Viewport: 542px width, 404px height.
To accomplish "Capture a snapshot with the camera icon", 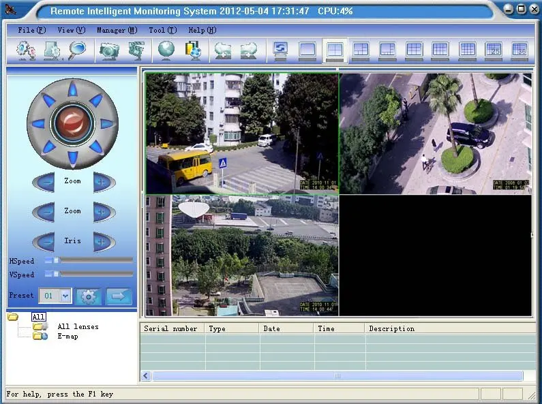I will coord(109,50).
